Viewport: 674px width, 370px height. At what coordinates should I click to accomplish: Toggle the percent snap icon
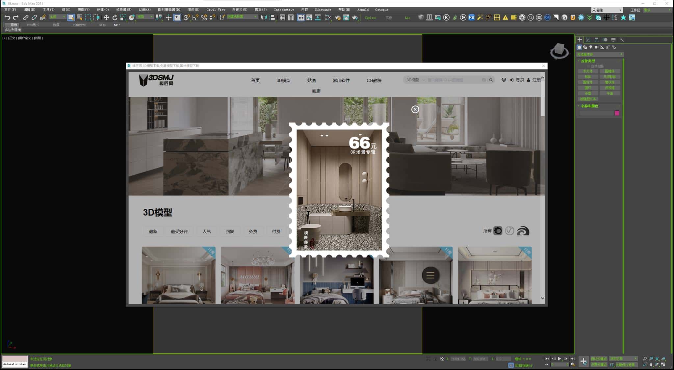tap(204, 17)
